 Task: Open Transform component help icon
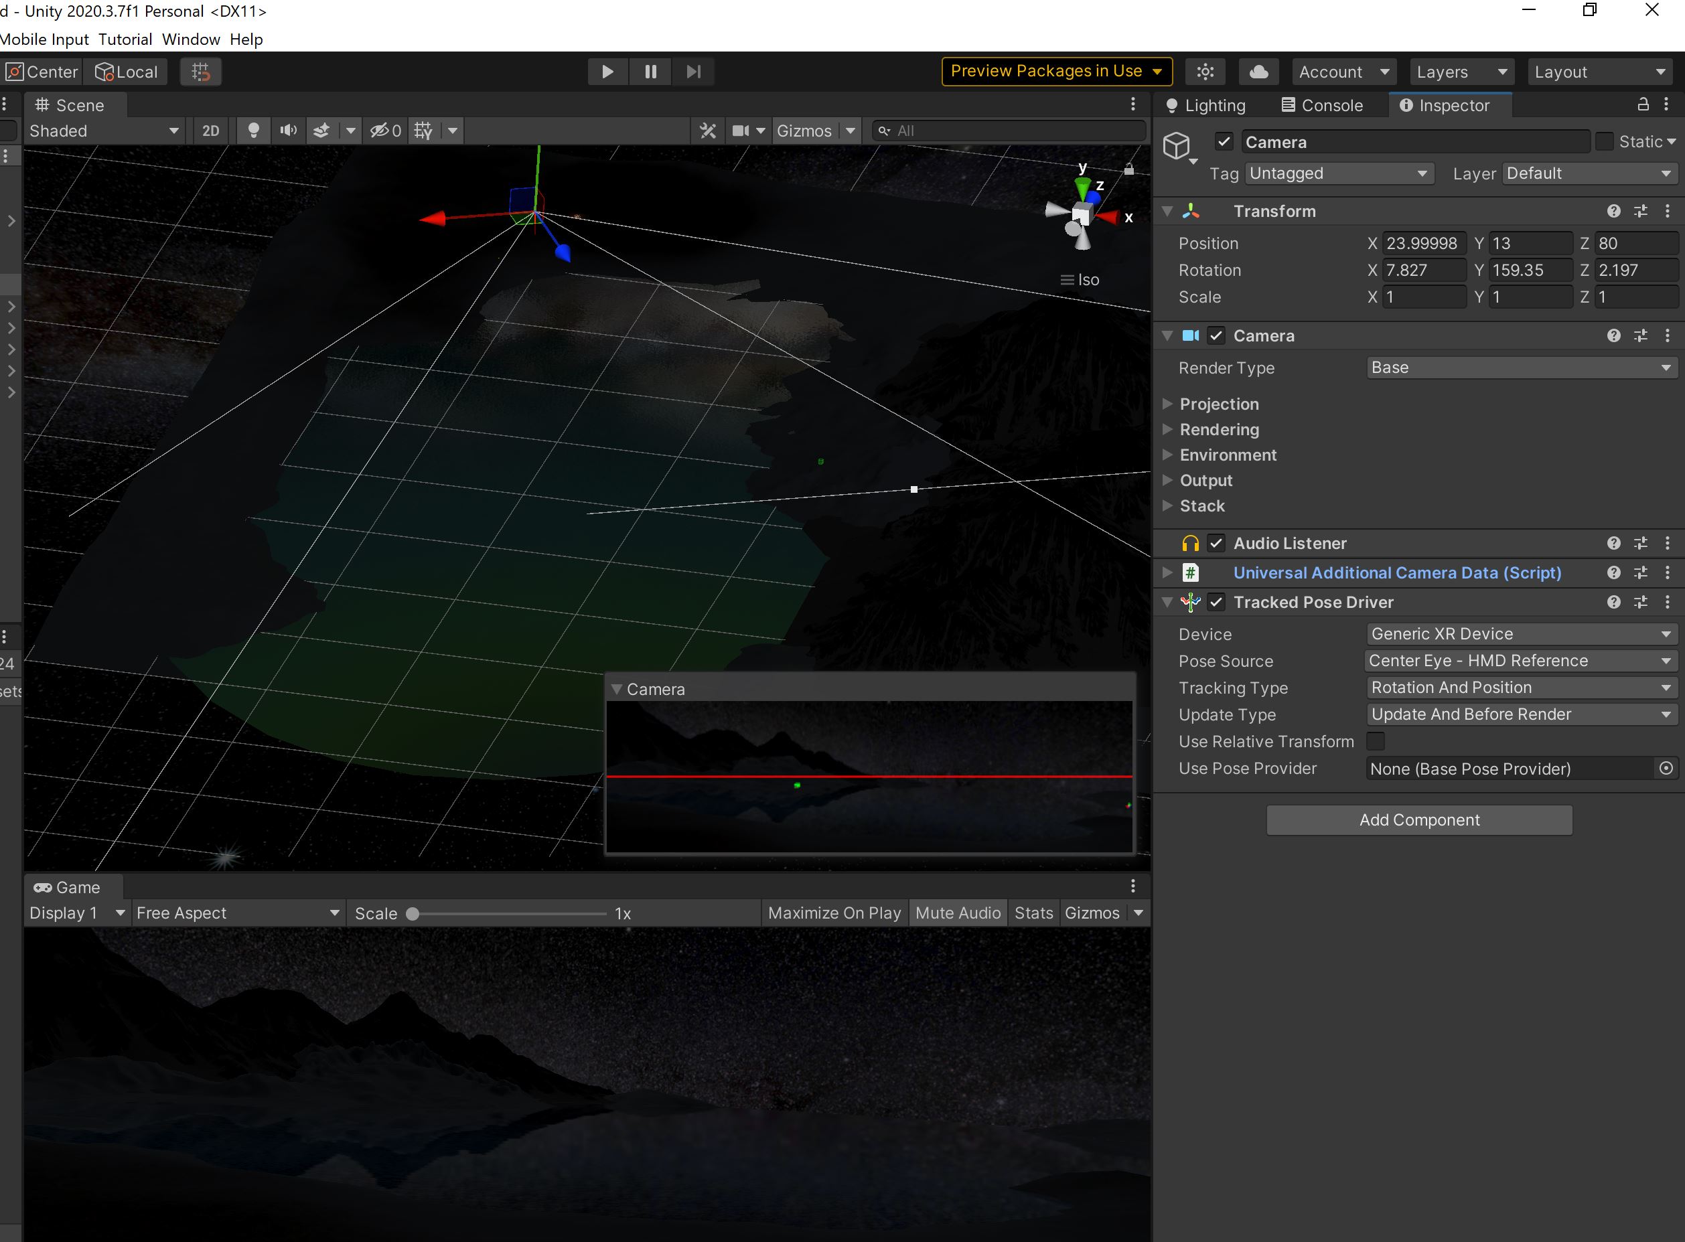point(1613,212)
